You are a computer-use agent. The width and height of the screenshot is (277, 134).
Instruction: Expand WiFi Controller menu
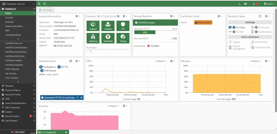point(18,108)
